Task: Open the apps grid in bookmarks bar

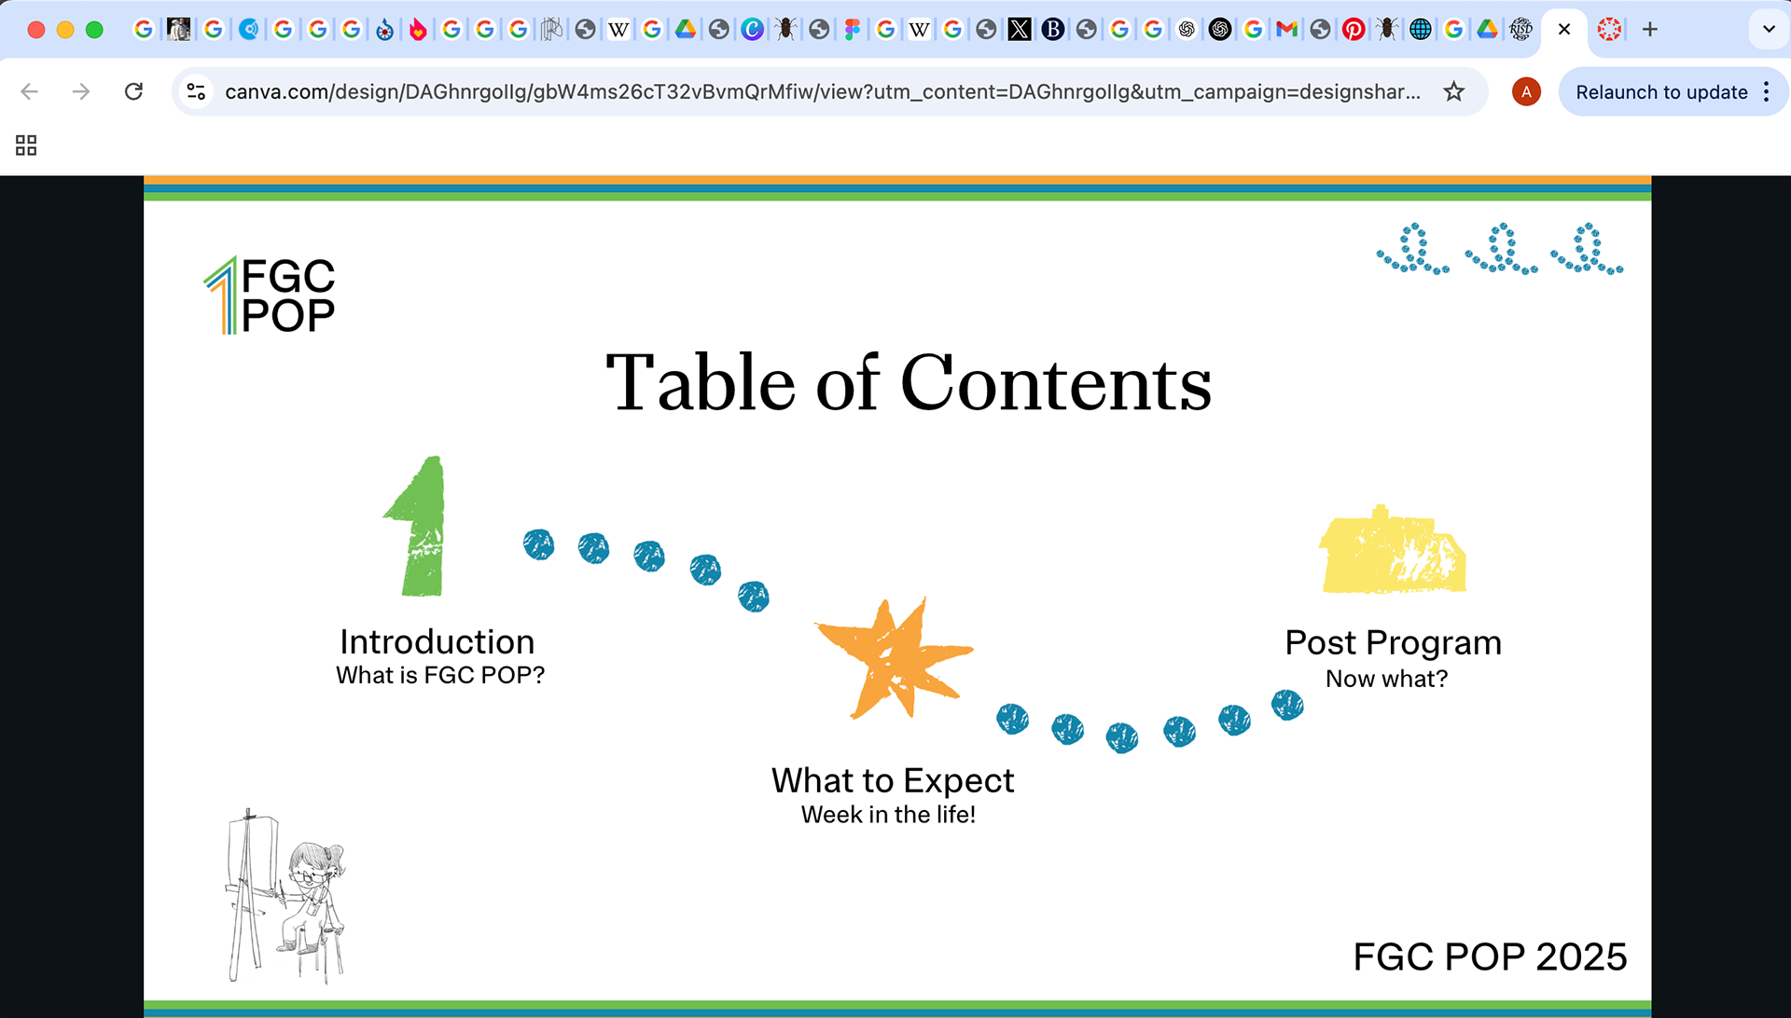Action: pos(26,145)
